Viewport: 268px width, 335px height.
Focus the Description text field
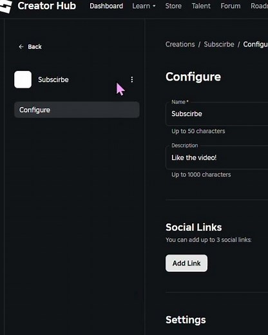pos(217,158)
